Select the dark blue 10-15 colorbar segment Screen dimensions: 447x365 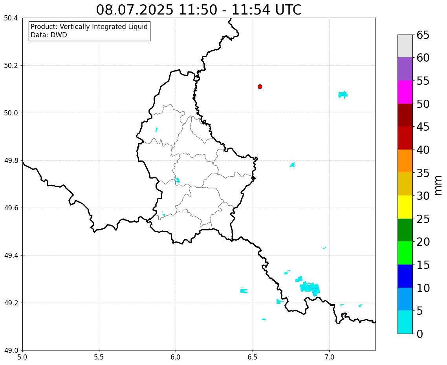point(405,276)
